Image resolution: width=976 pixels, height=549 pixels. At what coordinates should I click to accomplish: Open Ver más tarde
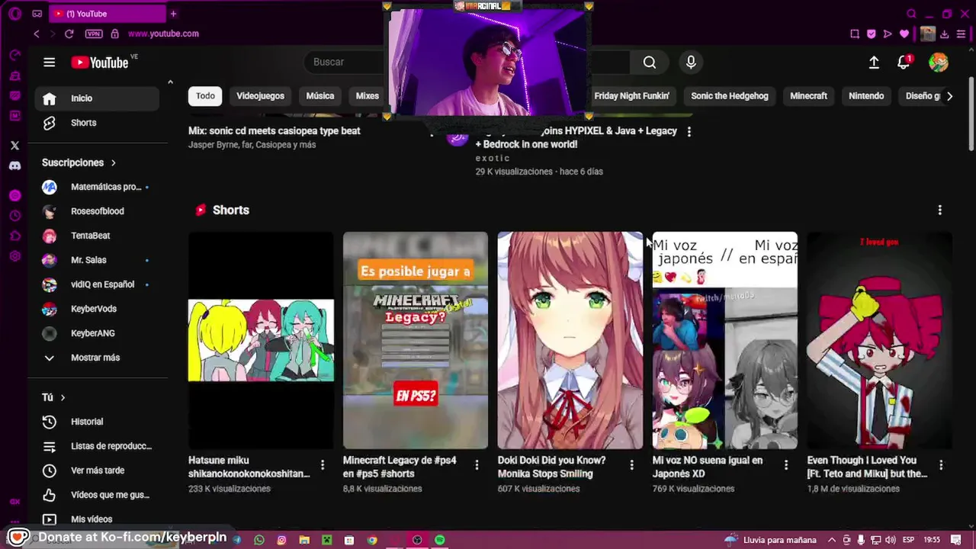pos(97,470)
